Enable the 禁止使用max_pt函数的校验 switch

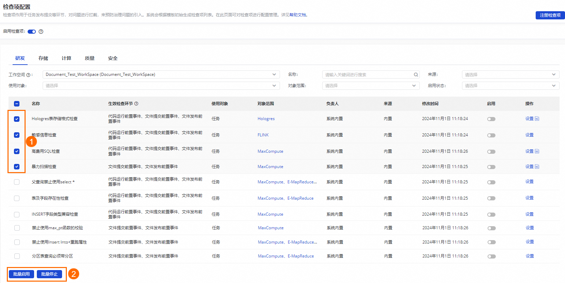tap(492, 228)
